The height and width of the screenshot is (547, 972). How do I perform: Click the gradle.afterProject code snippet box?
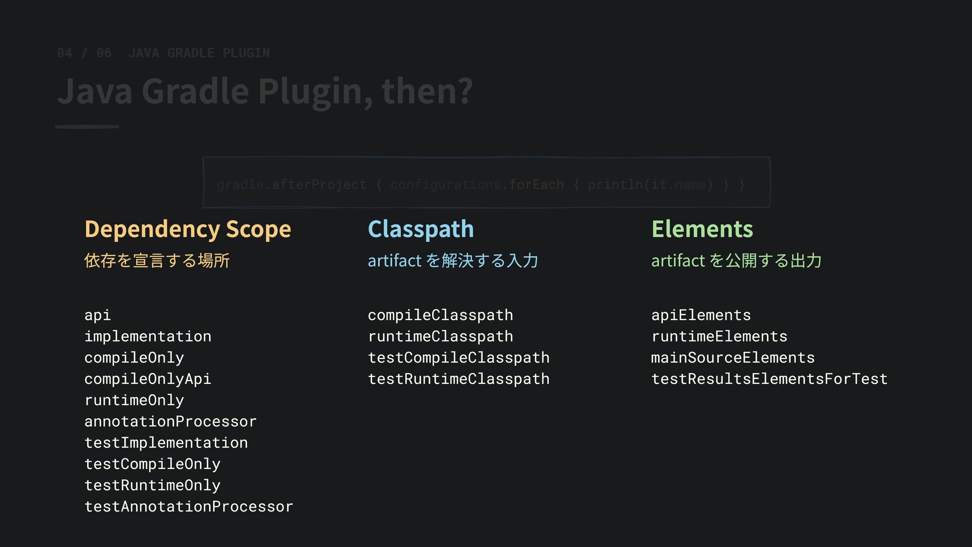[x=486, y=182]
